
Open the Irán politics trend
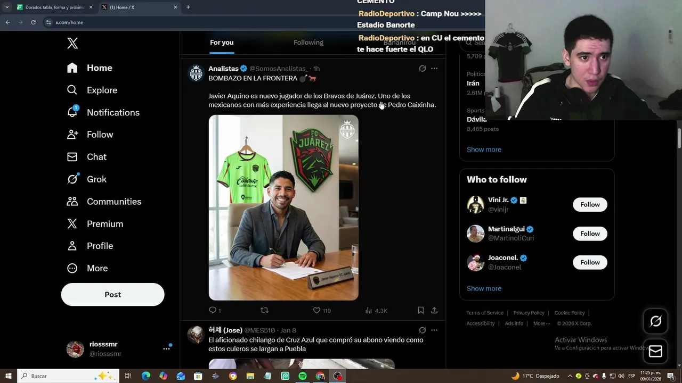pos(473,83)
